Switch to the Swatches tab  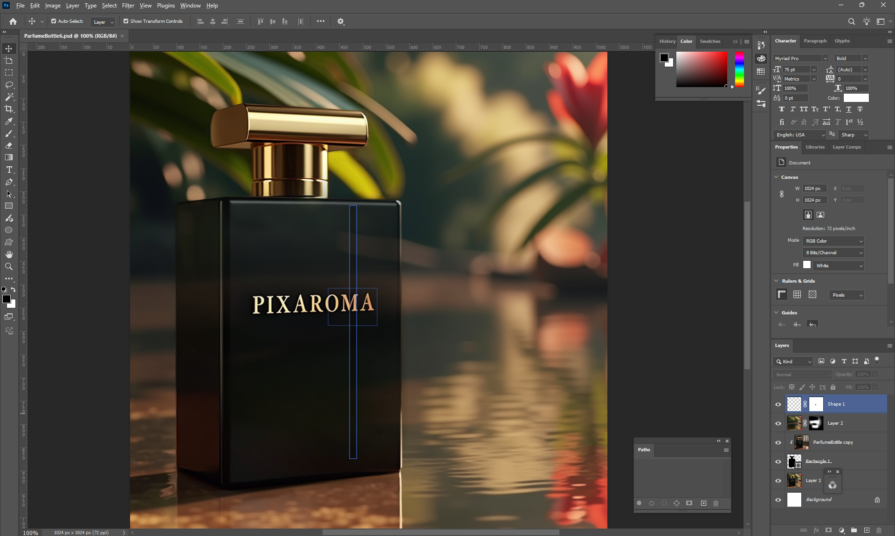pos(709,41)
